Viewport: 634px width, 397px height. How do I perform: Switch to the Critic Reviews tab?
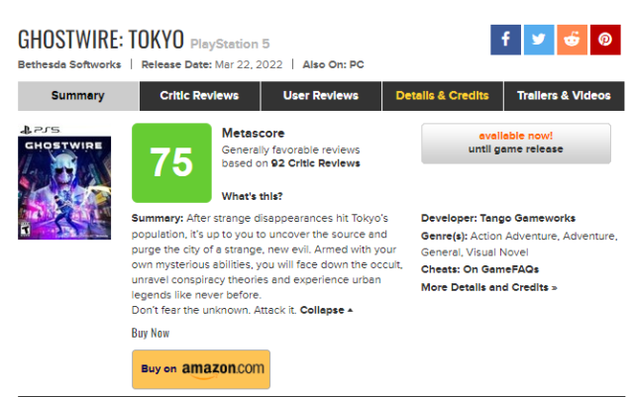199,96
